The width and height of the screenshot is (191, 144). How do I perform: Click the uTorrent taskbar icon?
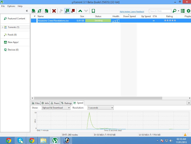pos(55,140)
